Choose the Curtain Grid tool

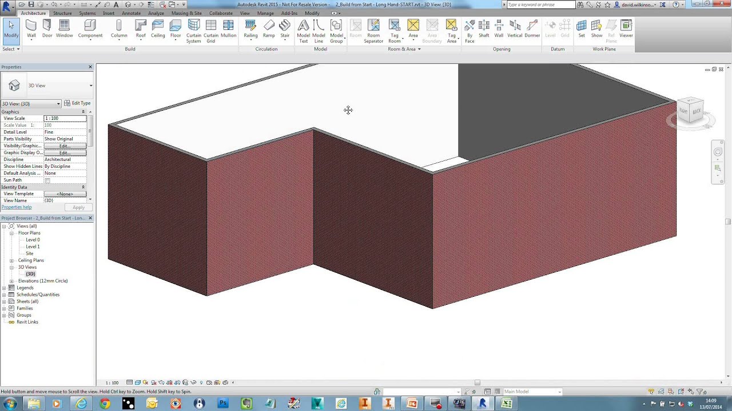211,32
